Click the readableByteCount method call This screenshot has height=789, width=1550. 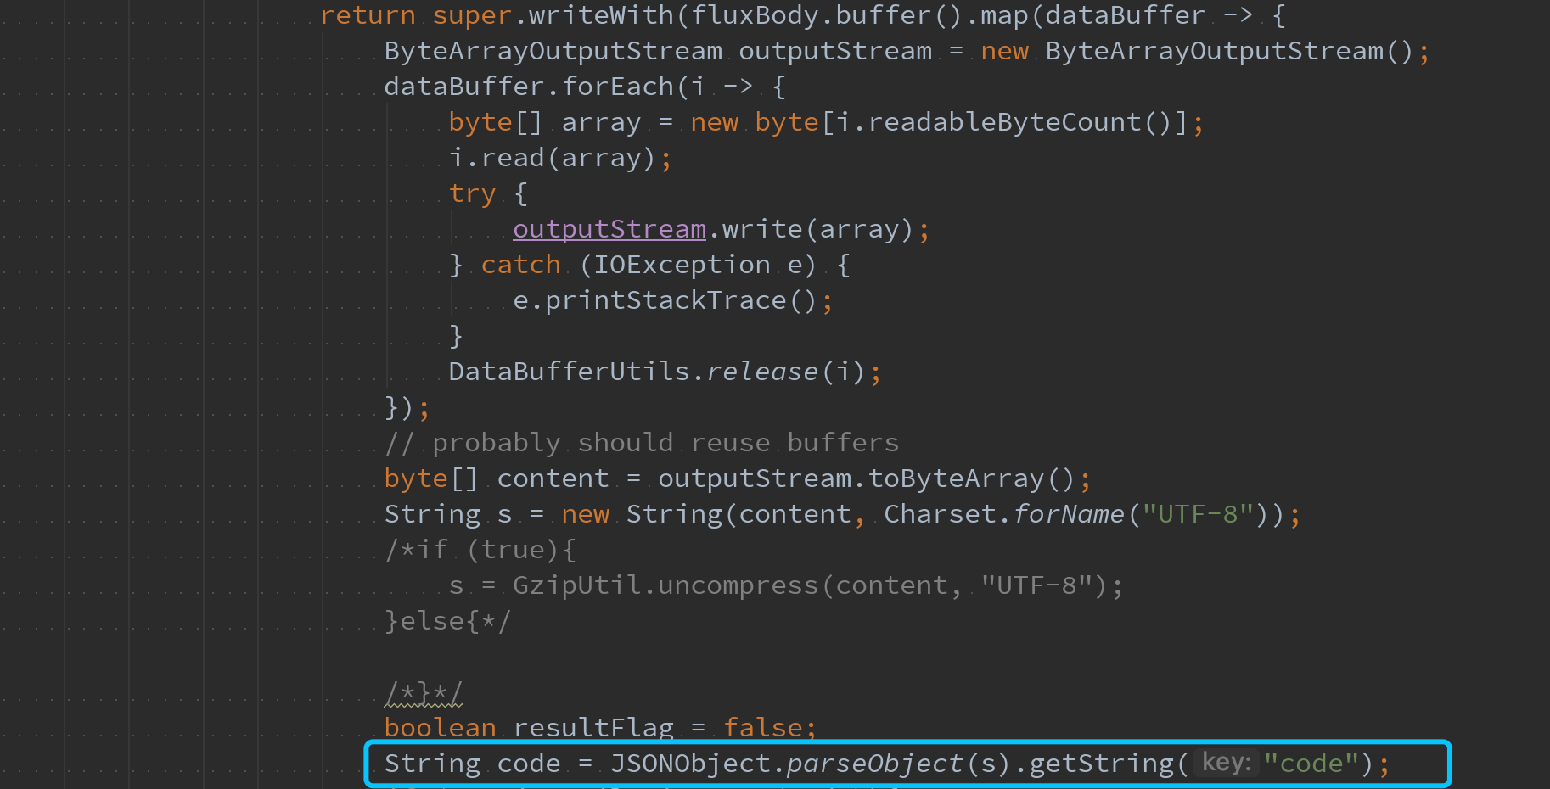coord(1008,121)
